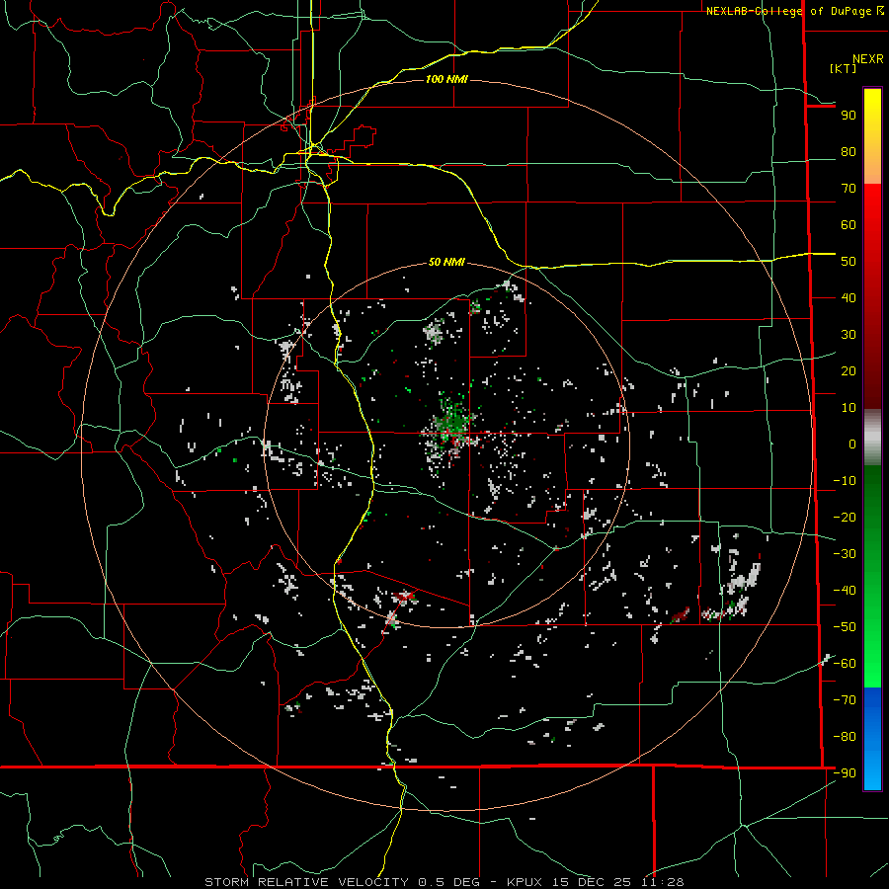Pick the gray zero-velocity segment of color bar

pyautogui.click(x=872, y=437)
